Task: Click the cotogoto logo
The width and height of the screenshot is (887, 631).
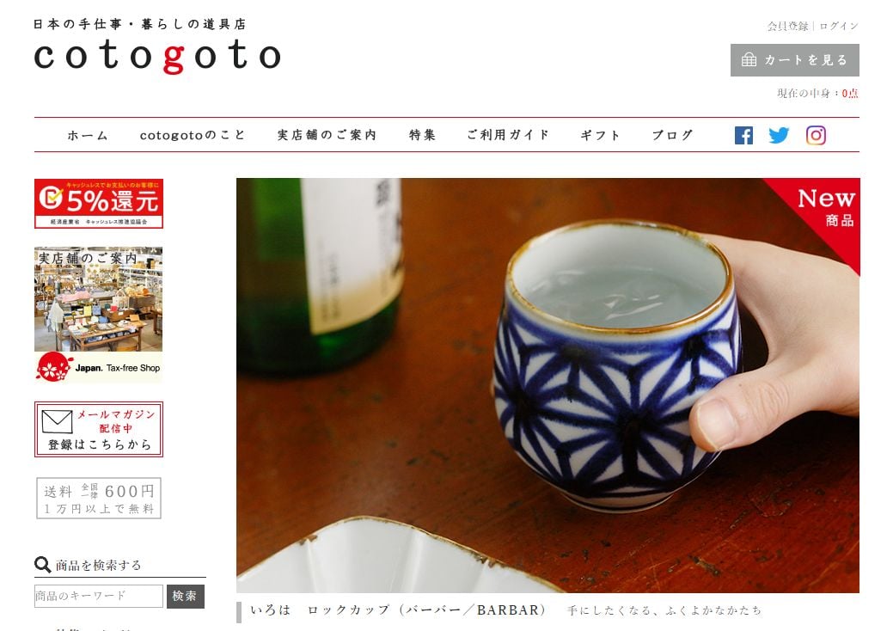Action: [x=156, y=56]
